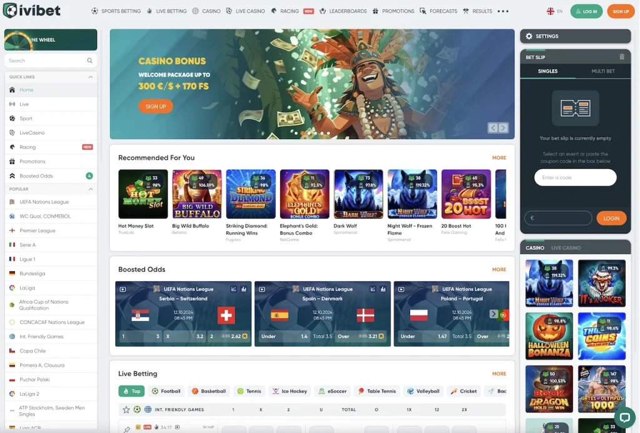Open Fortune Wheel in sidebar
This screenshot has height=433, width=640.
click(51, 40)
